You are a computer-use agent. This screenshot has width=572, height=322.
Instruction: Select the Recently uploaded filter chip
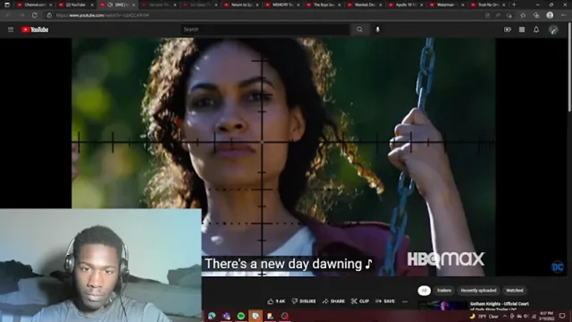[x=478, y=290]
